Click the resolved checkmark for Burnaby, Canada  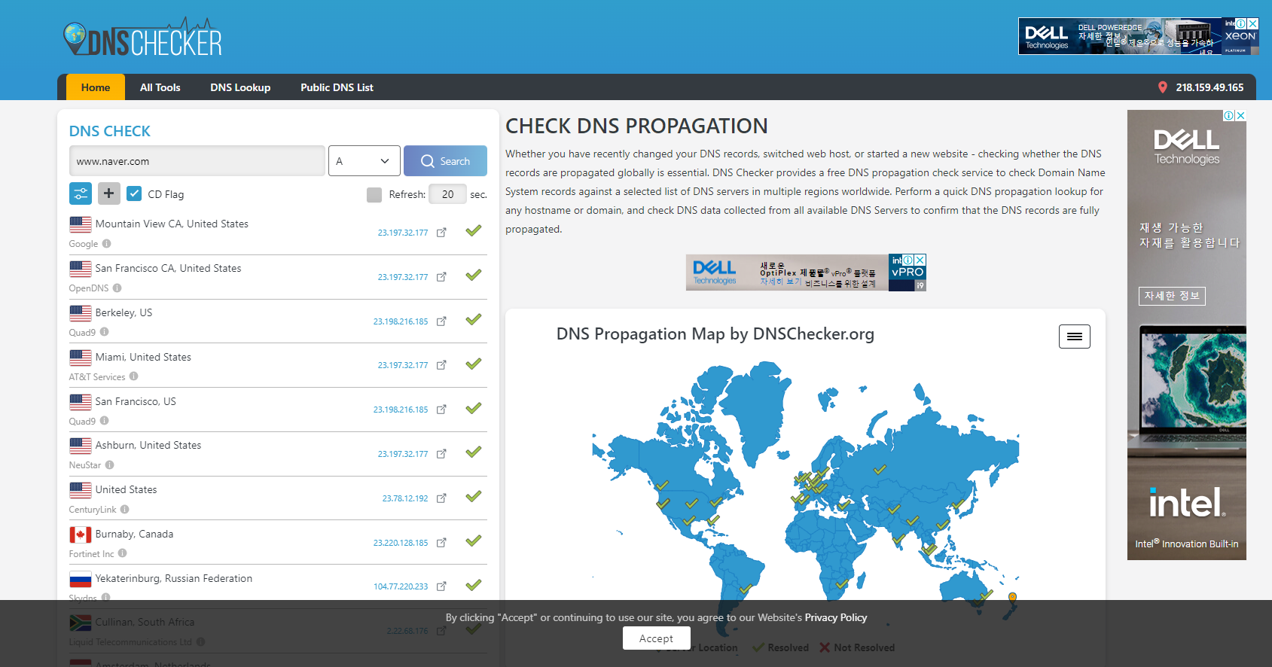(x=473, y=541)
